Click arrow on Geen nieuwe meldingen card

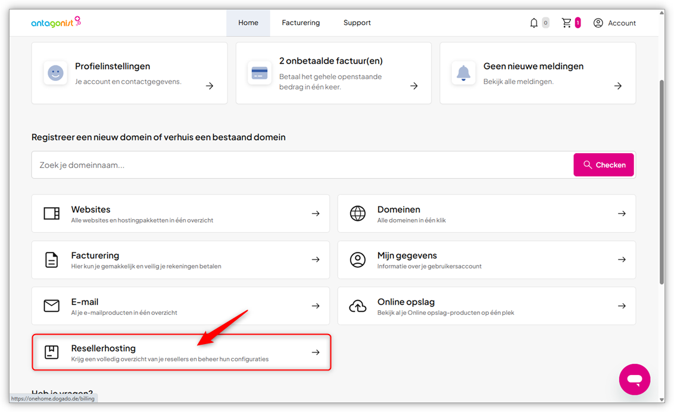tap(618, 86)
